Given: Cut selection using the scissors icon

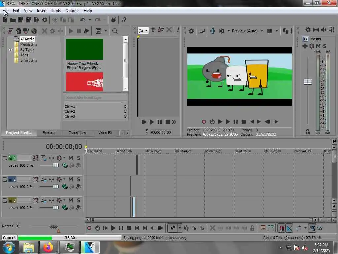Looking at the screenshot, I should click(x=55, y=20).
